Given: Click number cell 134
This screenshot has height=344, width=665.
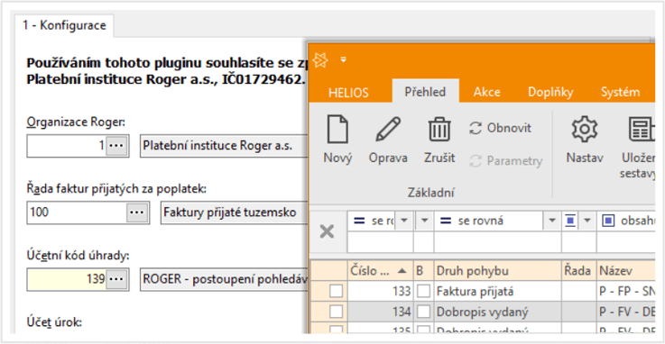Looking at the screenshot, I should 380,312.
